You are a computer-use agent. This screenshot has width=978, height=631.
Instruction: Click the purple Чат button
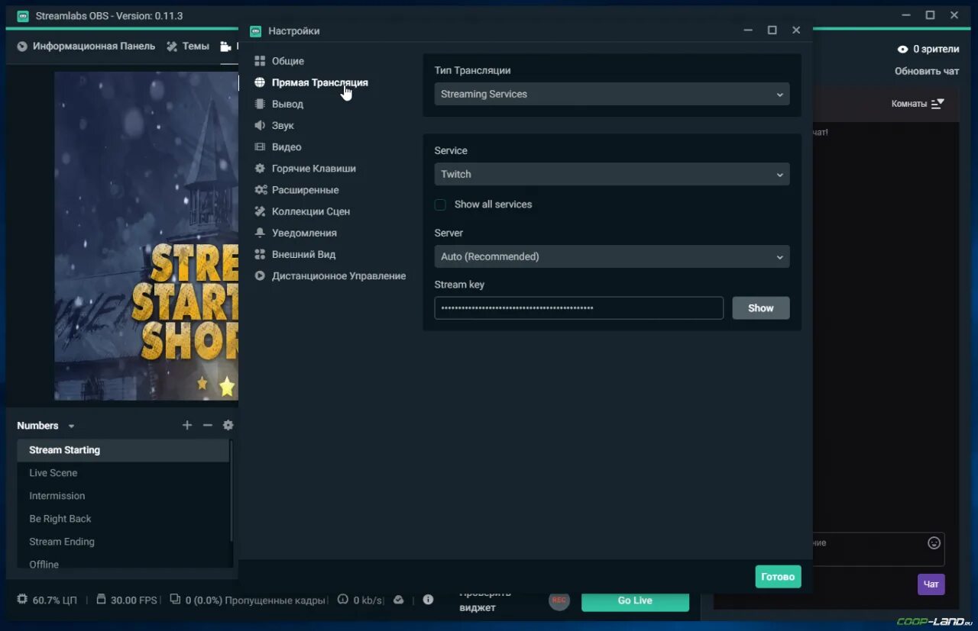tap(931, 584)
